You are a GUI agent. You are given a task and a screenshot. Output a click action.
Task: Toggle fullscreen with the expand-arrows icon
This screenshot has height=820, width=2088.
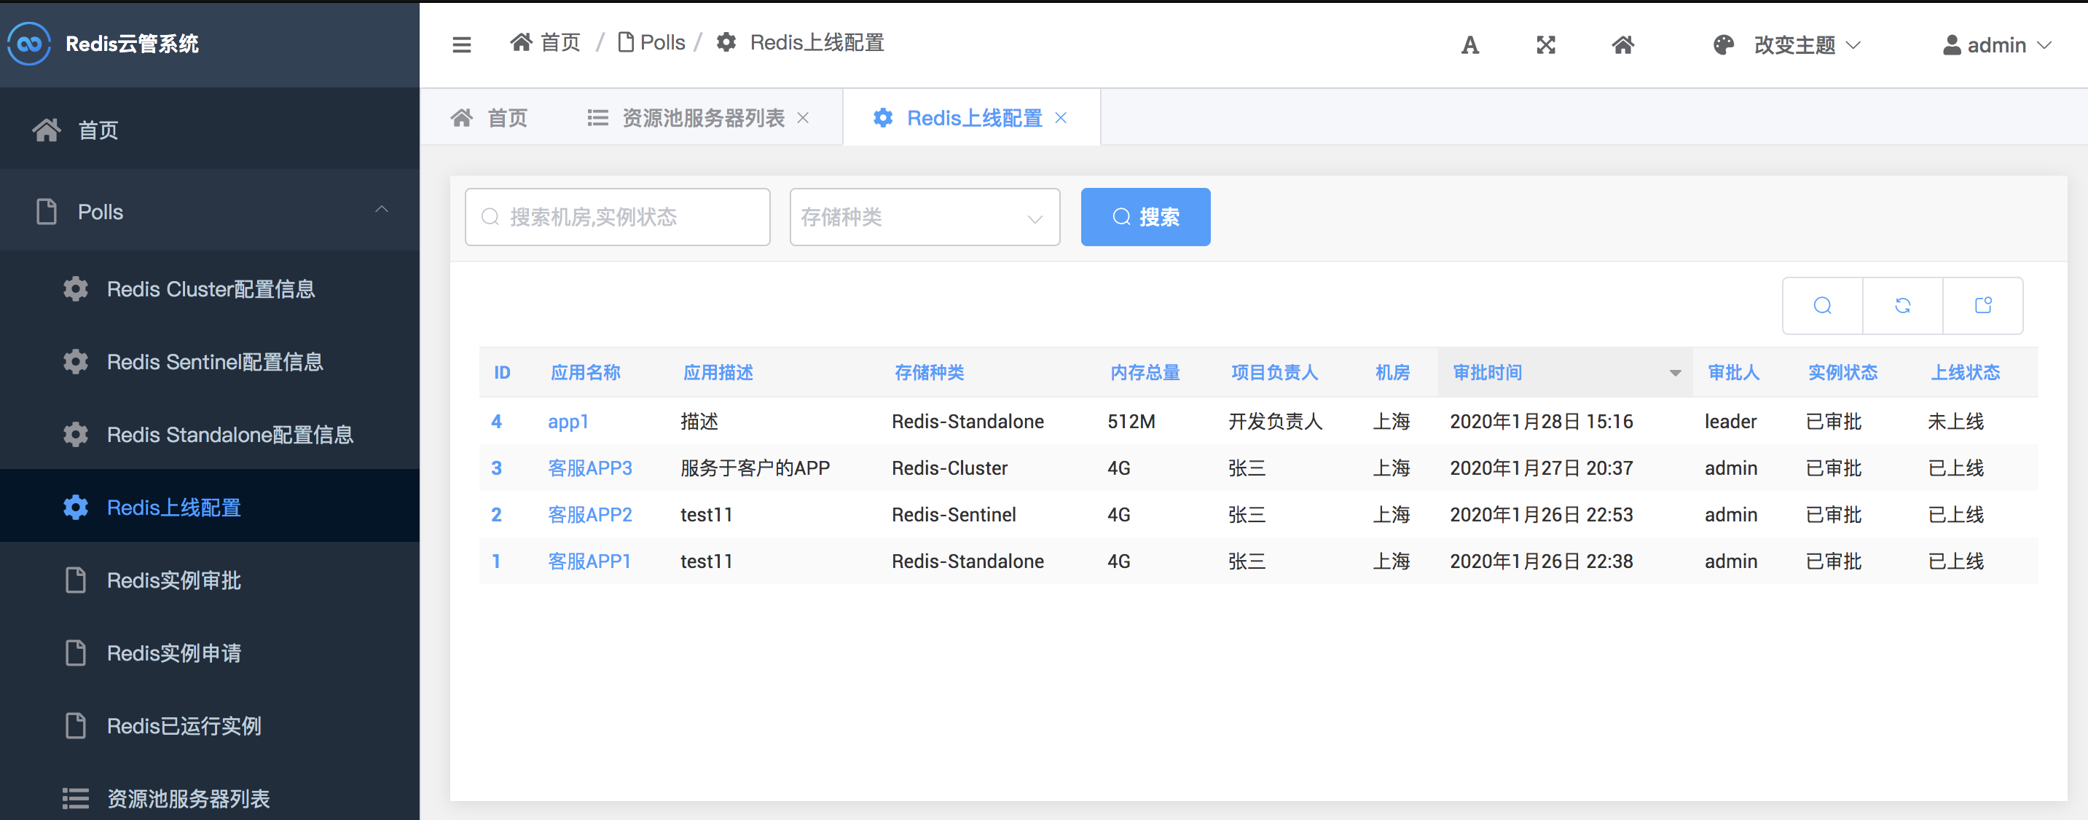[1545, 45]
